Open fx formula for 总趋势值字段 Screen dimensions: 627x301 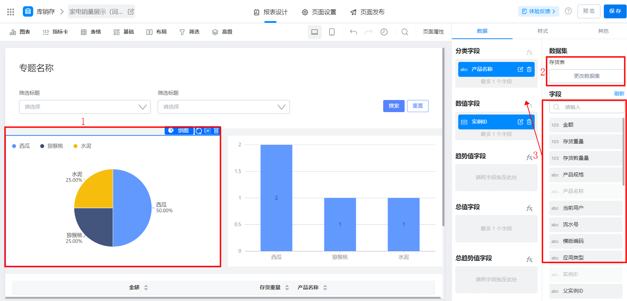pos(529,259)
